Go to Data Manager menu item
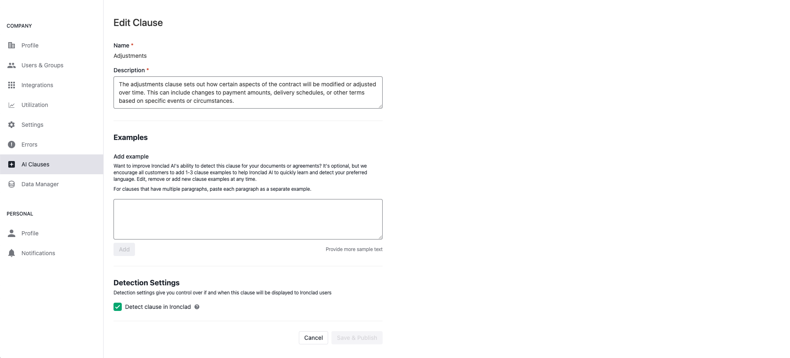The height and width of the screenshot is (358, 790). click(x=52, y=184)
